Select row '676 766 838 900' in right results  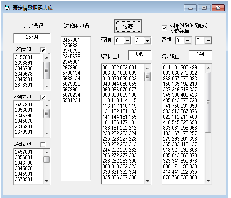coord(180,177)
